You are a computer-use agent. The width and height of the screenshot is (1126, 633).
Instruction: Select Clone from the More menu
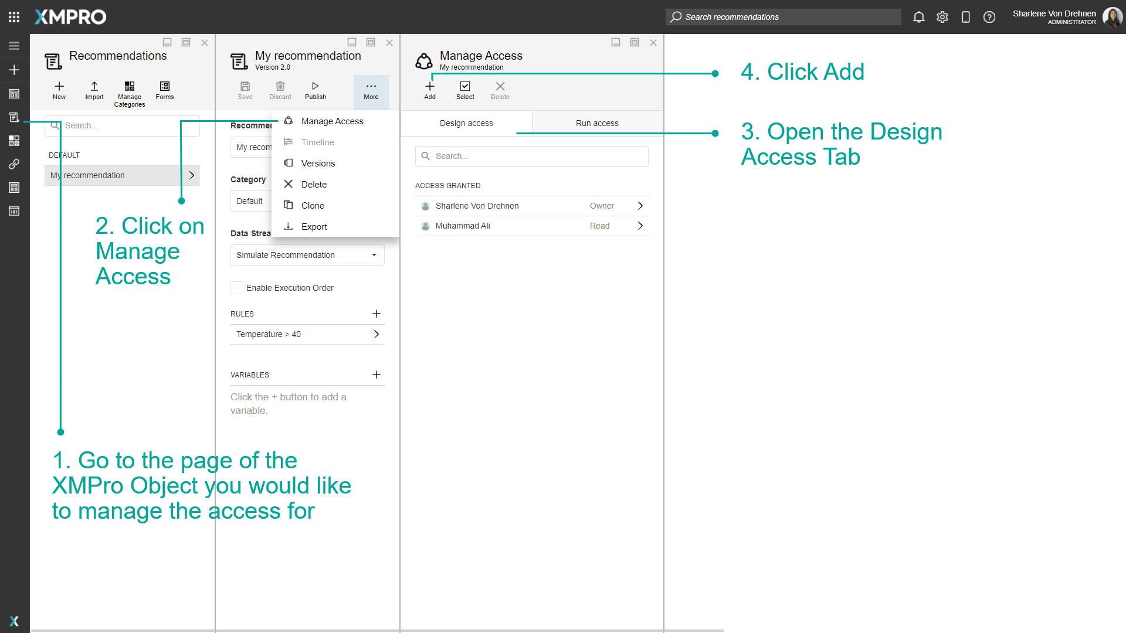(x=311, y=205)
